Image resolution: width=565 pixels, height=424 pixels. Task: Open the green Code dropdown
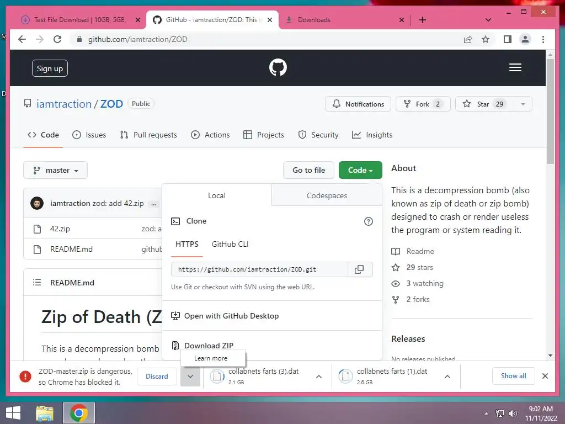click(360, 170)
